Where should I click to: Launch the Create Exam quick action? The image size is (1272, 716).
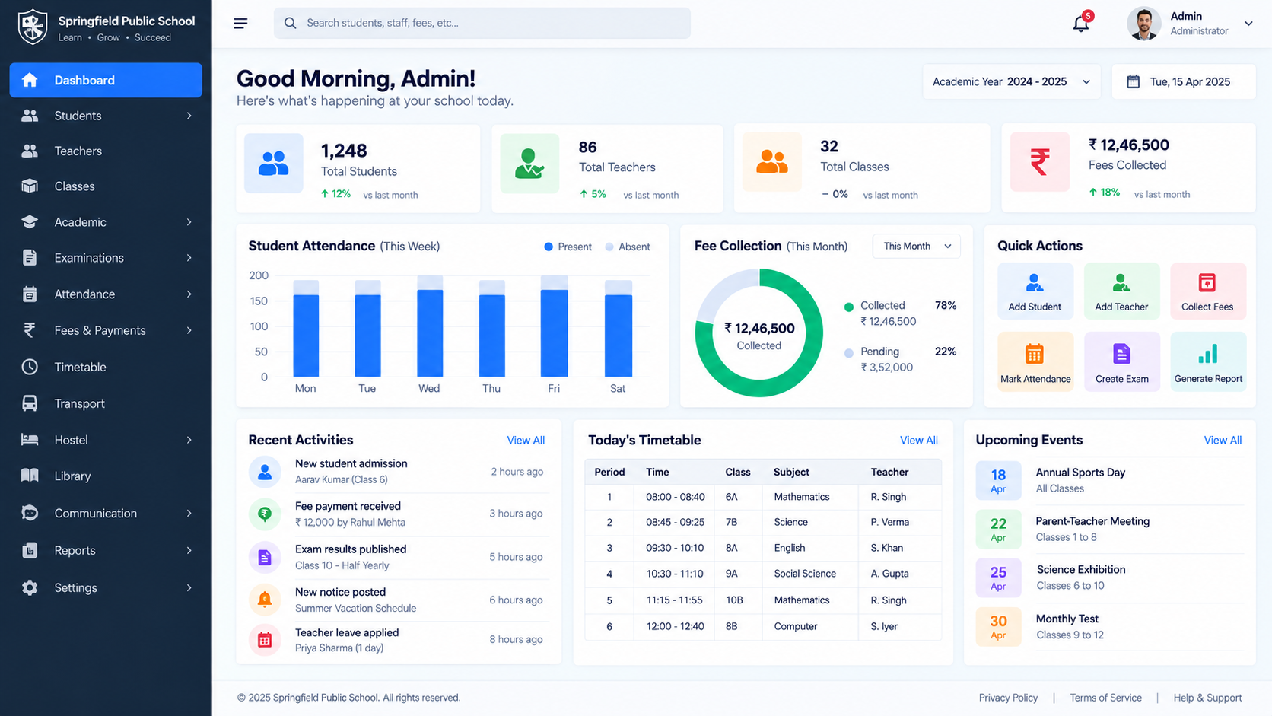[x=1121, y=361]
